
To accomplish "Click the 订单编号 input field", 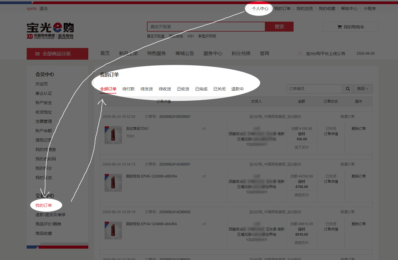I will coord(314,89).
